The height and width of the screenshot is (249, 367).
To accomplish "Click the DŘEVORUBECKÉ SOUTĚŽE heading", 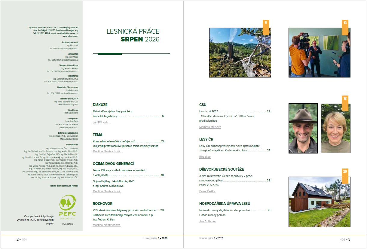I will (x=222, y=169).
